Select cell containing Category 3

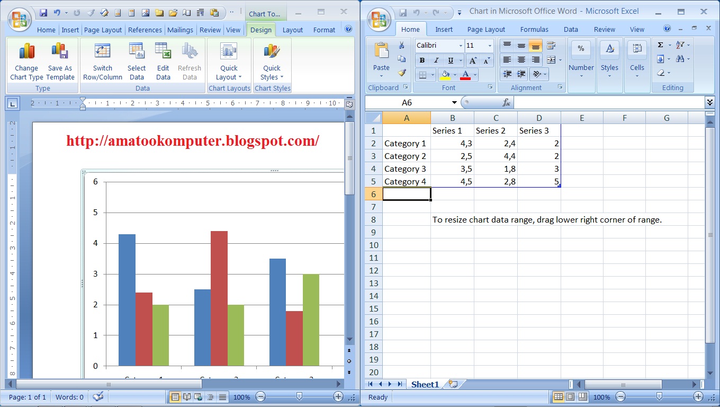pyautogui.click(x=407, y=169)
